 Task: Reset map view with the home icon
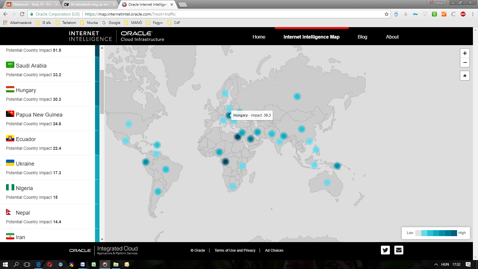(465, 76)
